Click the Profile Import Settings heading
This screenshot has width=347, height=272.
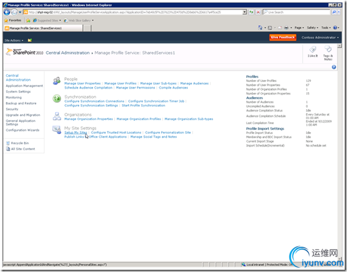265,129
